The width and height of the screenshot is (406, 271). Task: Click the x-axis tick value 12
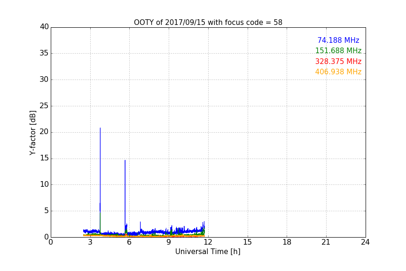[x=208, y=242]
